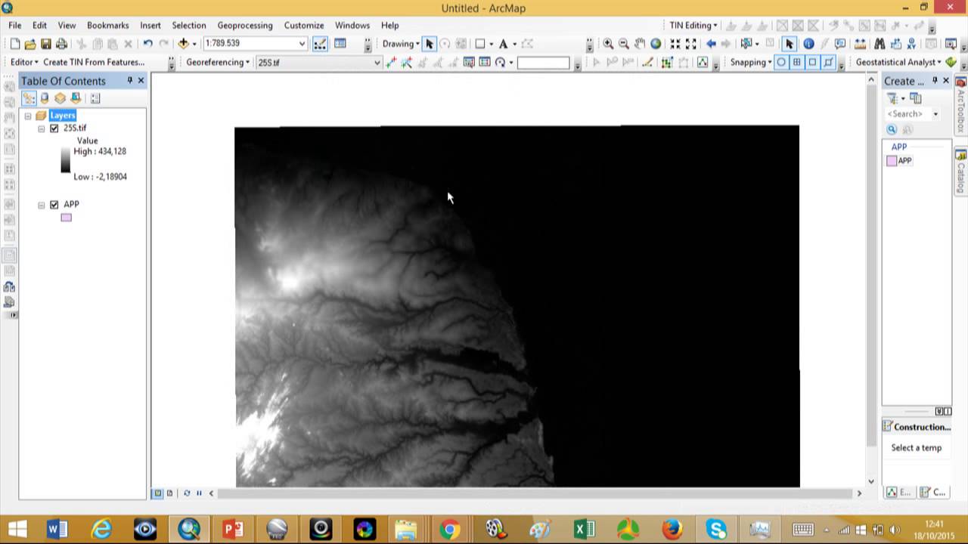Open the Selection menu

tap(188, 25)
